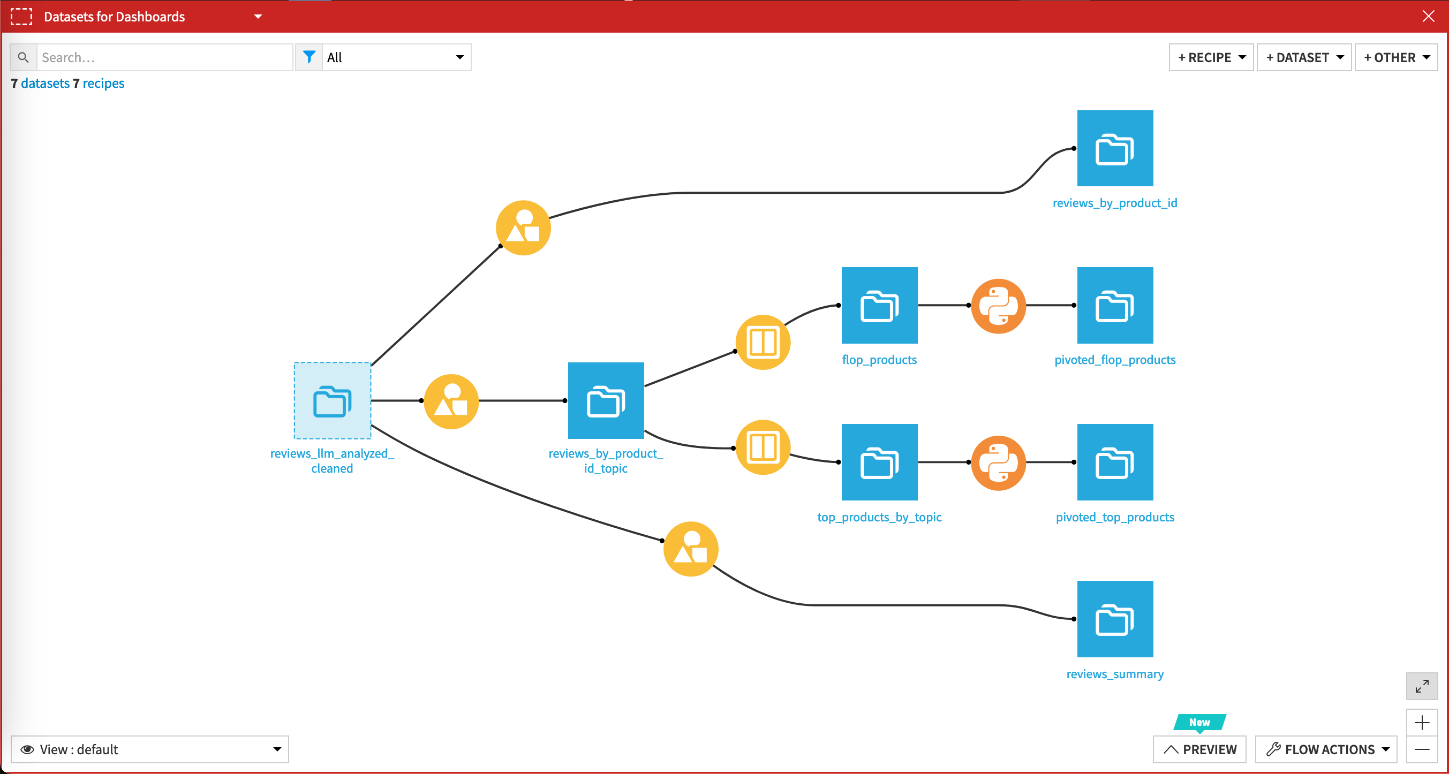Screen dimensions: 1449x774
Task: Open the reviews_by_product_id_topic dataset icon
Action: 606,400
